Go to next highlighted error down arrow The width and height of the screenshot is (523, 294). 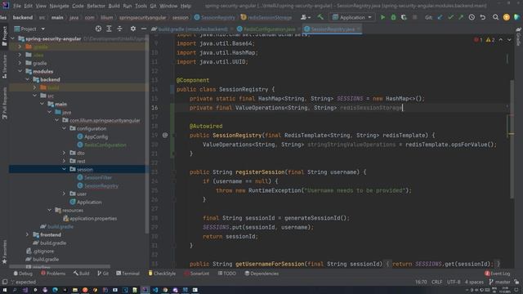tap(509, 40)
